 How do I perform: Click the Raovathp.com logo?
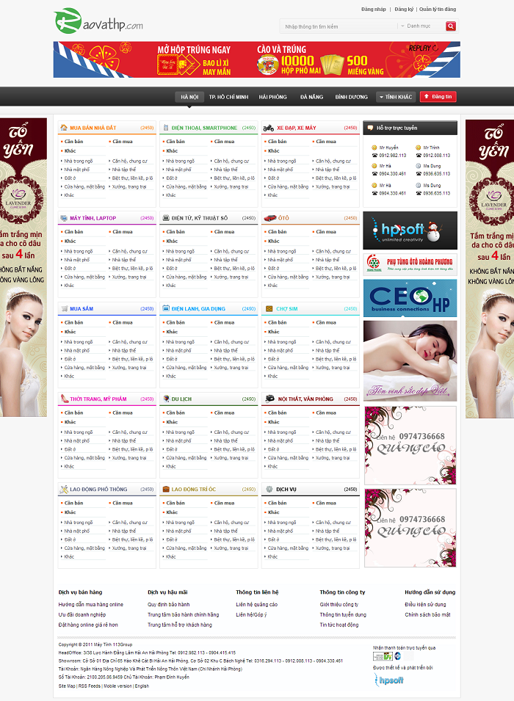[x=98, y=22]
